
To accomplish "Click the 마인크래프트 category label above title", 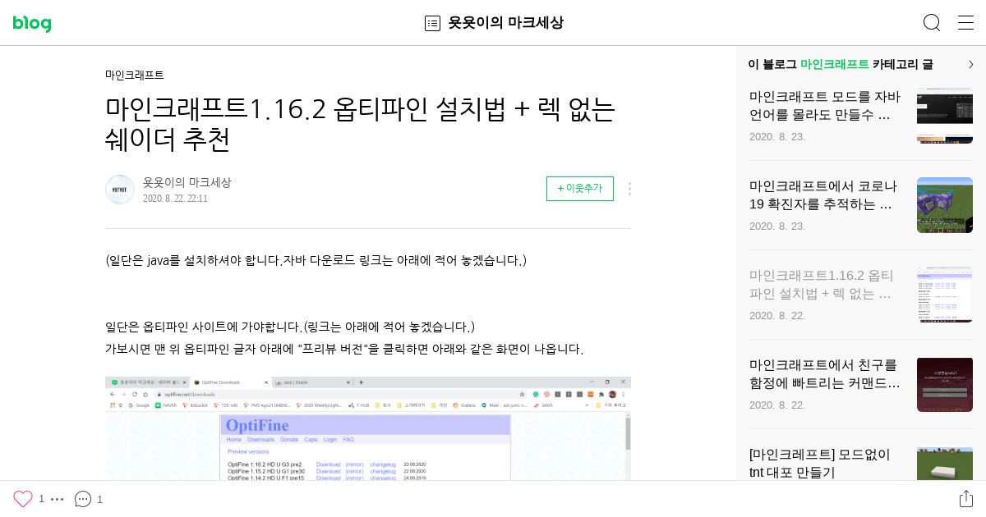I will tap(135, 75).
